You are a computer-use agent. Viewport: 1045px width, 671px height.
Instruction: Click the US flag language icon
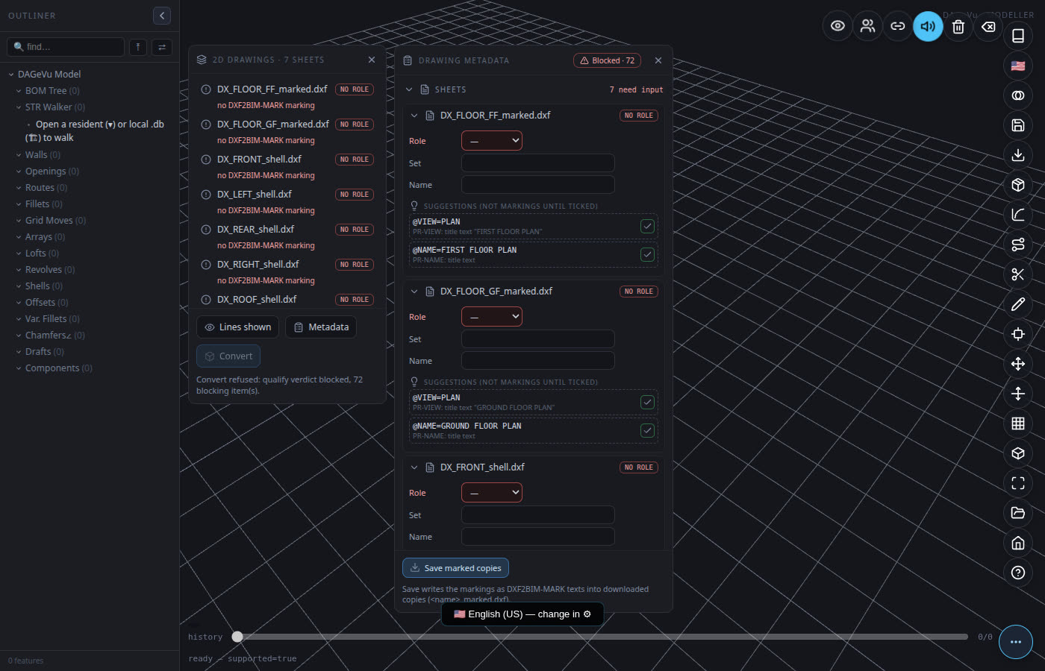coord(1018,66)
